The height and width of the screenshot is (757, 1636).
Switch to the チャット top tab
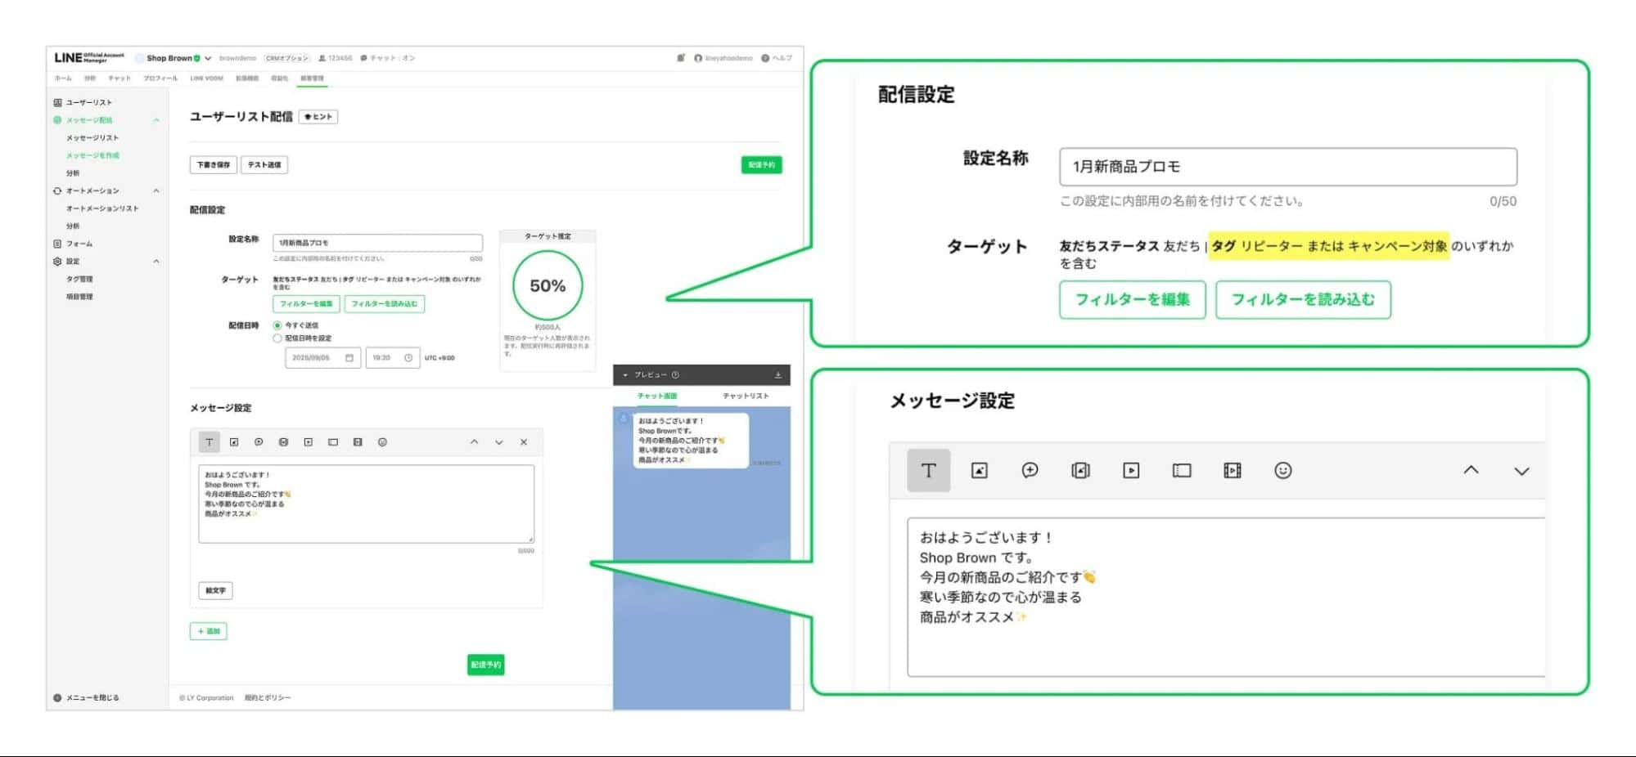tap(119, 78)
